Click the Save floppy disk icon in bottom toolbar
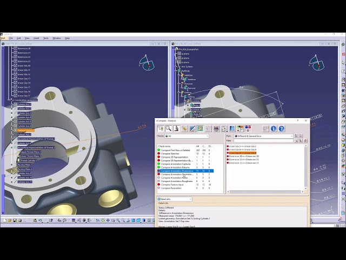 tap(15, 220)
